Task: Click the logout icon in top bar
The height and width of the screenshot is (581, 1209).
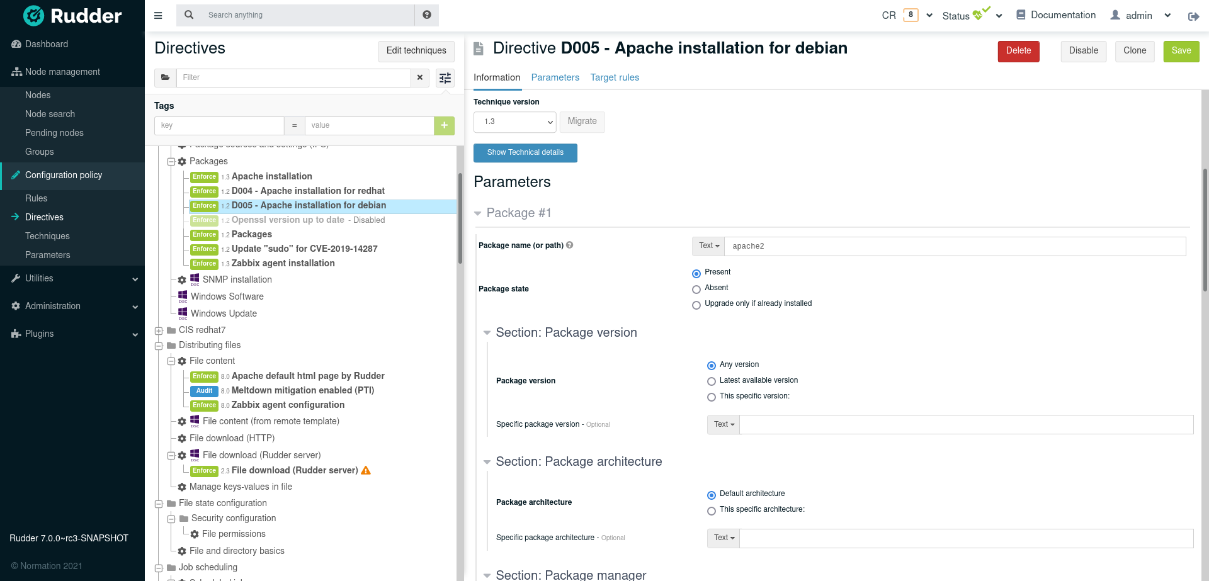Action: pyautogui.click(x=1193, y=16)
